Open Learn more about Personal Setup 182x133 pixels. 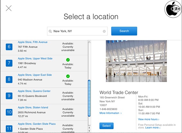pyautogui.click(x=153, y=128)
